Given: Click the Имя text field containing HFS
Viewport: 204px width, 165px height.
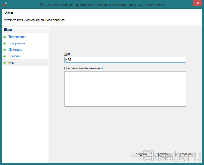Looking at the screenshot, I should (125, 60).
